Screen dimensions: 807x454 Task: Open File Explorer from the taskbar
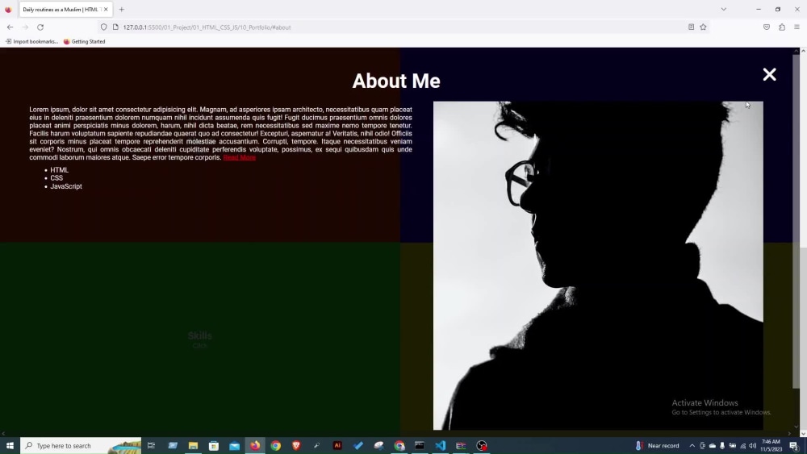pos(193,445)
